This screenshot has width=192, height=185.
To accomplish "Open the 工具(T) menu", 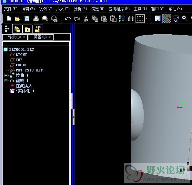I will pos(140,9).
